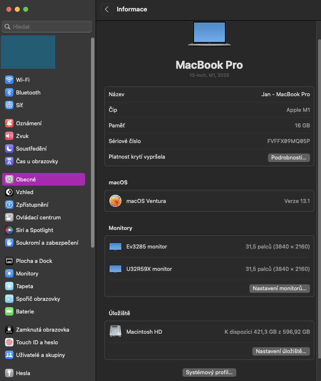Open Podrobnosti coverage details
The height and width of the screenshot is (381, 321).
coord(289,157)
